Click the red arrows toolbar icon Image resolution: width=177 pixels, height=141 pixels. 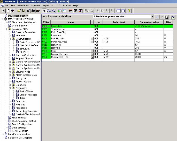(71, 11)
